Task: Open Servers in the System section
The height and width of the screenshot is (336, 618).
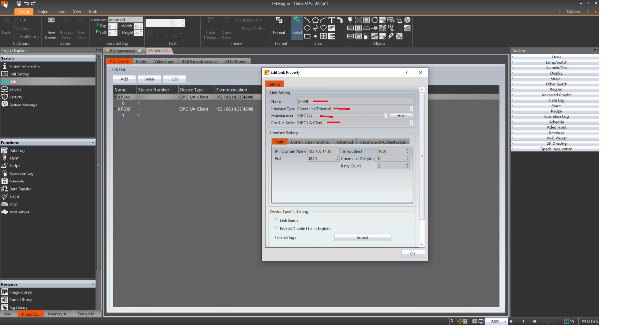Action: point(15,89)
